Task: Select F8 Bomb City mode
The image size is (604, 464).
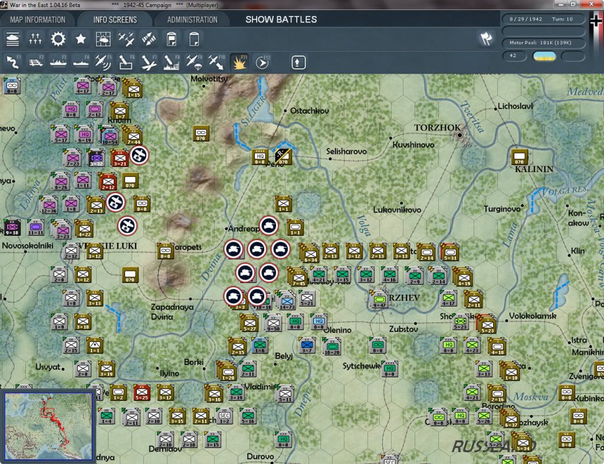Action: [x=172, y=62]
